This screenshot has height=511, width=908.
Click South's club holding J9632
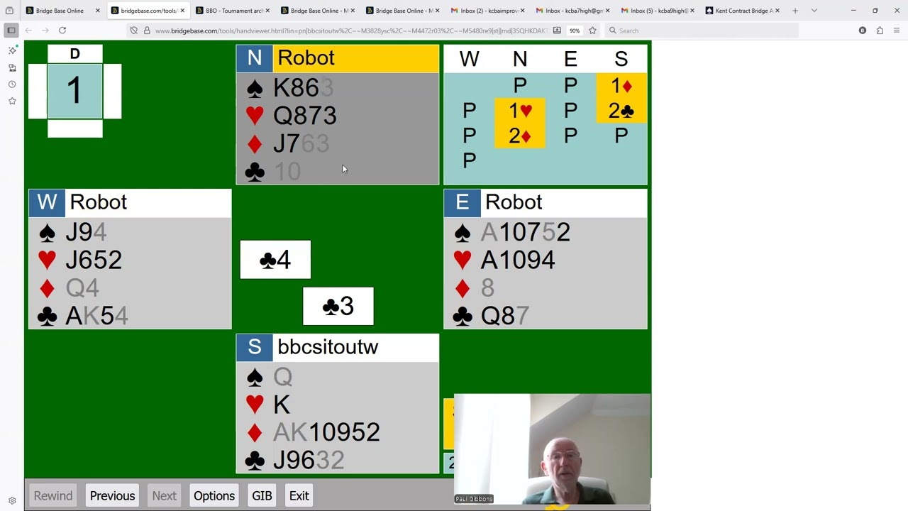[309, 460]
